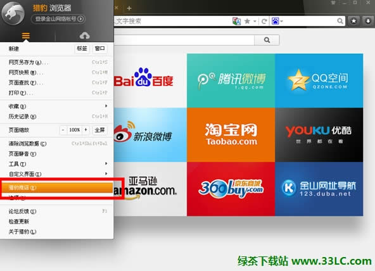The height and width of the screenshot is (271, 375).
Task: Close the current tab with X
Action: (x=117, y=8)
